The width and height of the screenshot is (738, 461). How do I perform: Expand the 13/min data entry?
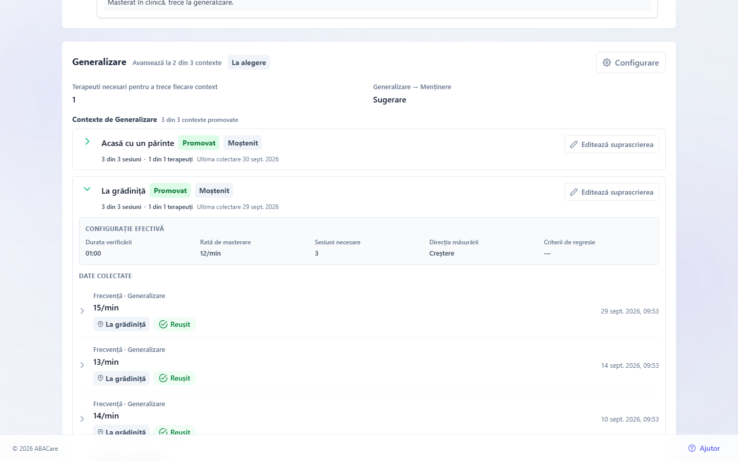[82, 365]
